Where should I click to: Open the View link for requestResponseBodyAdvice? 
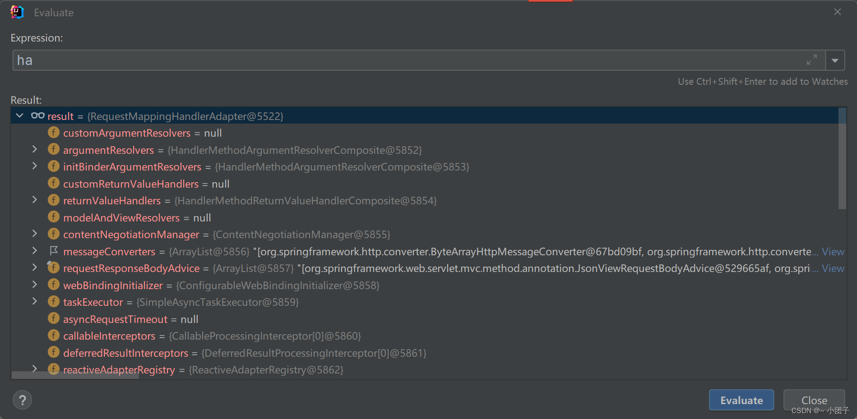[833, 268]
